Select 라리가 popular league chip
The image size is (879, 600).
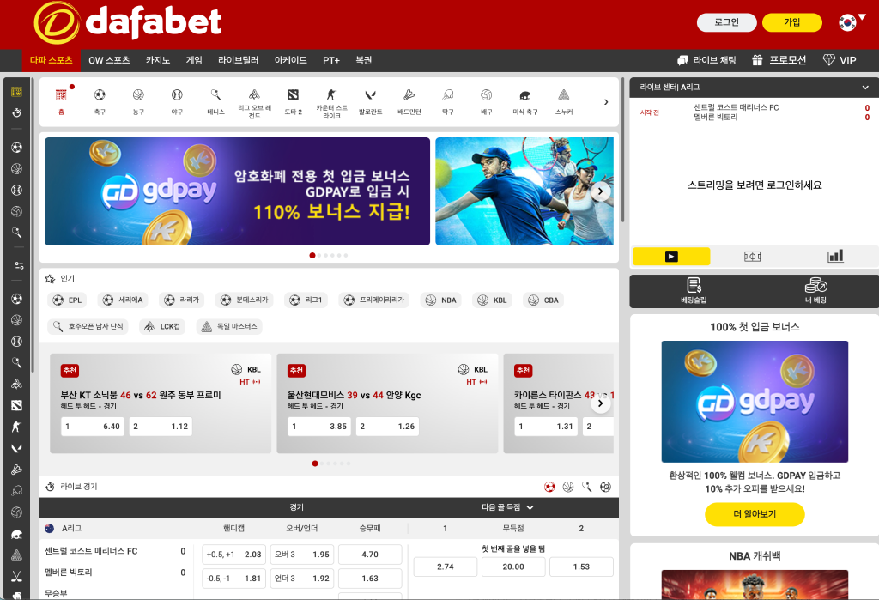point(182,300)
